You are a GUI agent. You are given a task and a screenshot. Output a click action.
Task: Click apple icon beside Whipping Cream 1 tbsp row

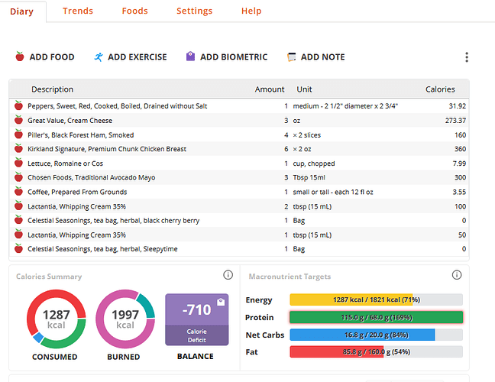coord(18,235)
